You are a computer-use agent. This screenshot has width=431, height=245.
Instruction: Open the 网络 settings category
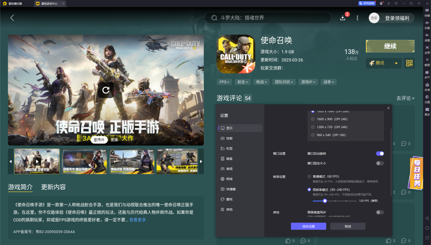[240, 179]
